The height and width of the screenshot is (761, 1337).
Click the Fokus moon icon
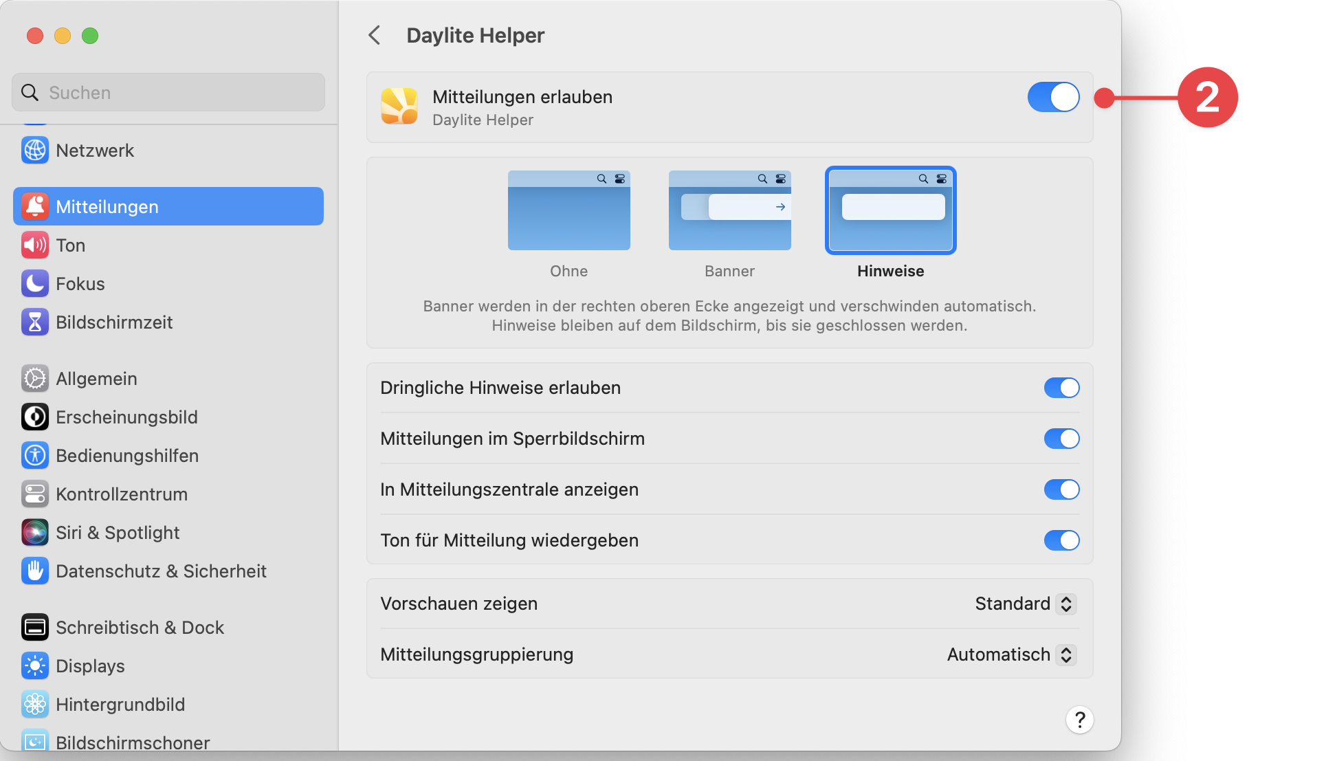(x=35, y=284)
